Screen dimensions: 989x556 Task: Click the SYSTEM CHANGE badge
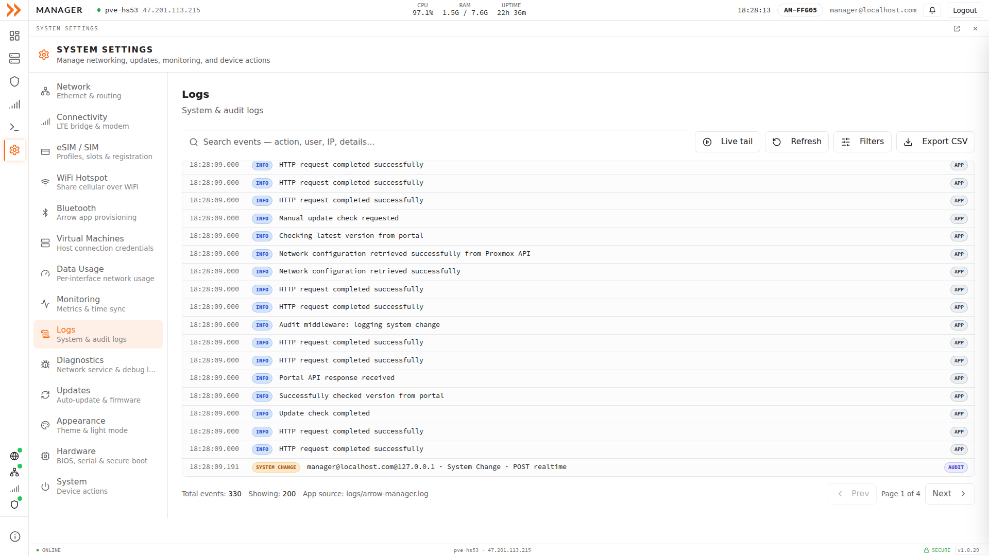pyautogui.click(x=276, y=467)
